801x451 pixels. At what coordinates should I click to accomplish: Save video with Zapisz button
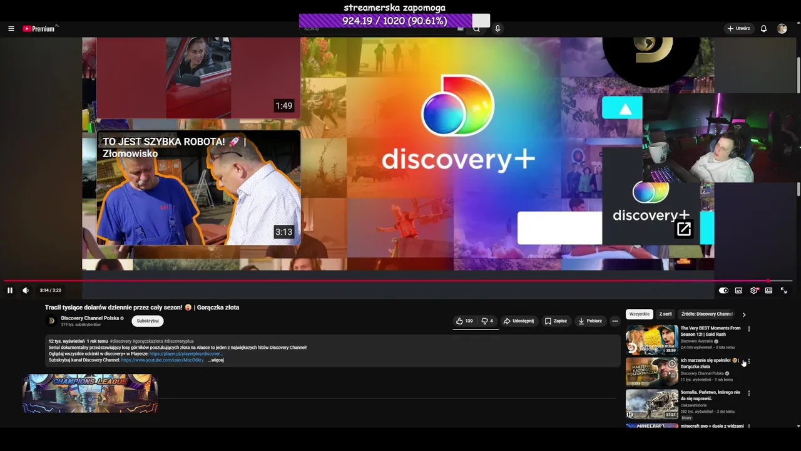click(x=556, y=321)
